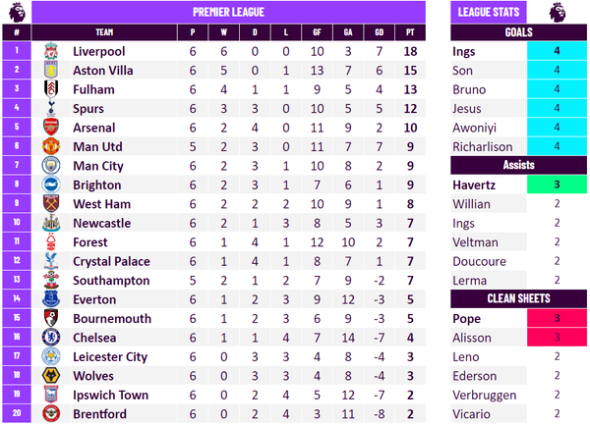Image resolution: width=590 pixels, height=424 pixels.
Task: Click position number 20 cell
Action: (17, 413)
